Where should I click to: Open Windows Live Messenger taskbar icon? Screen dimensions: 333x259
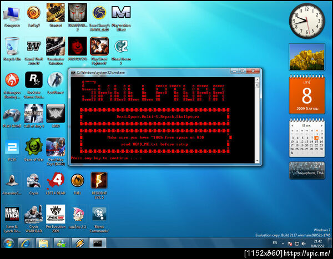tap(61, 243)
